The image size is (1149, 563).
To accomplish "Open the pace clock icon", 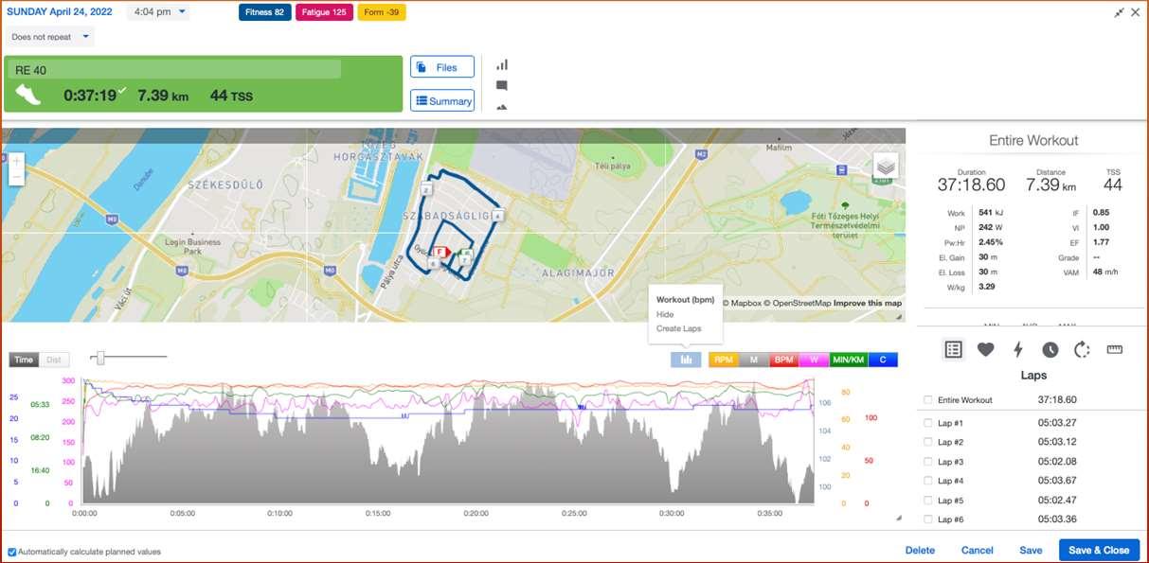I will (1050, 349).
